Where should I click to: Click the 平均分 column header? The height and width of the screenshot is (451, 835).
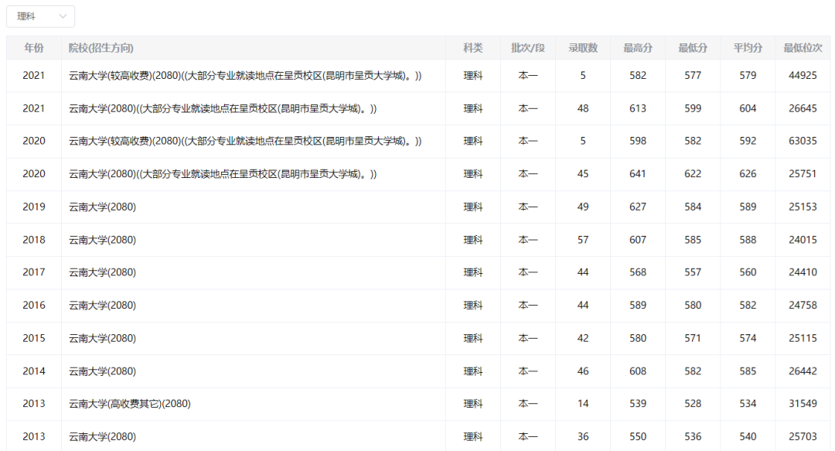pyautogui.click(x=748, y=48)
